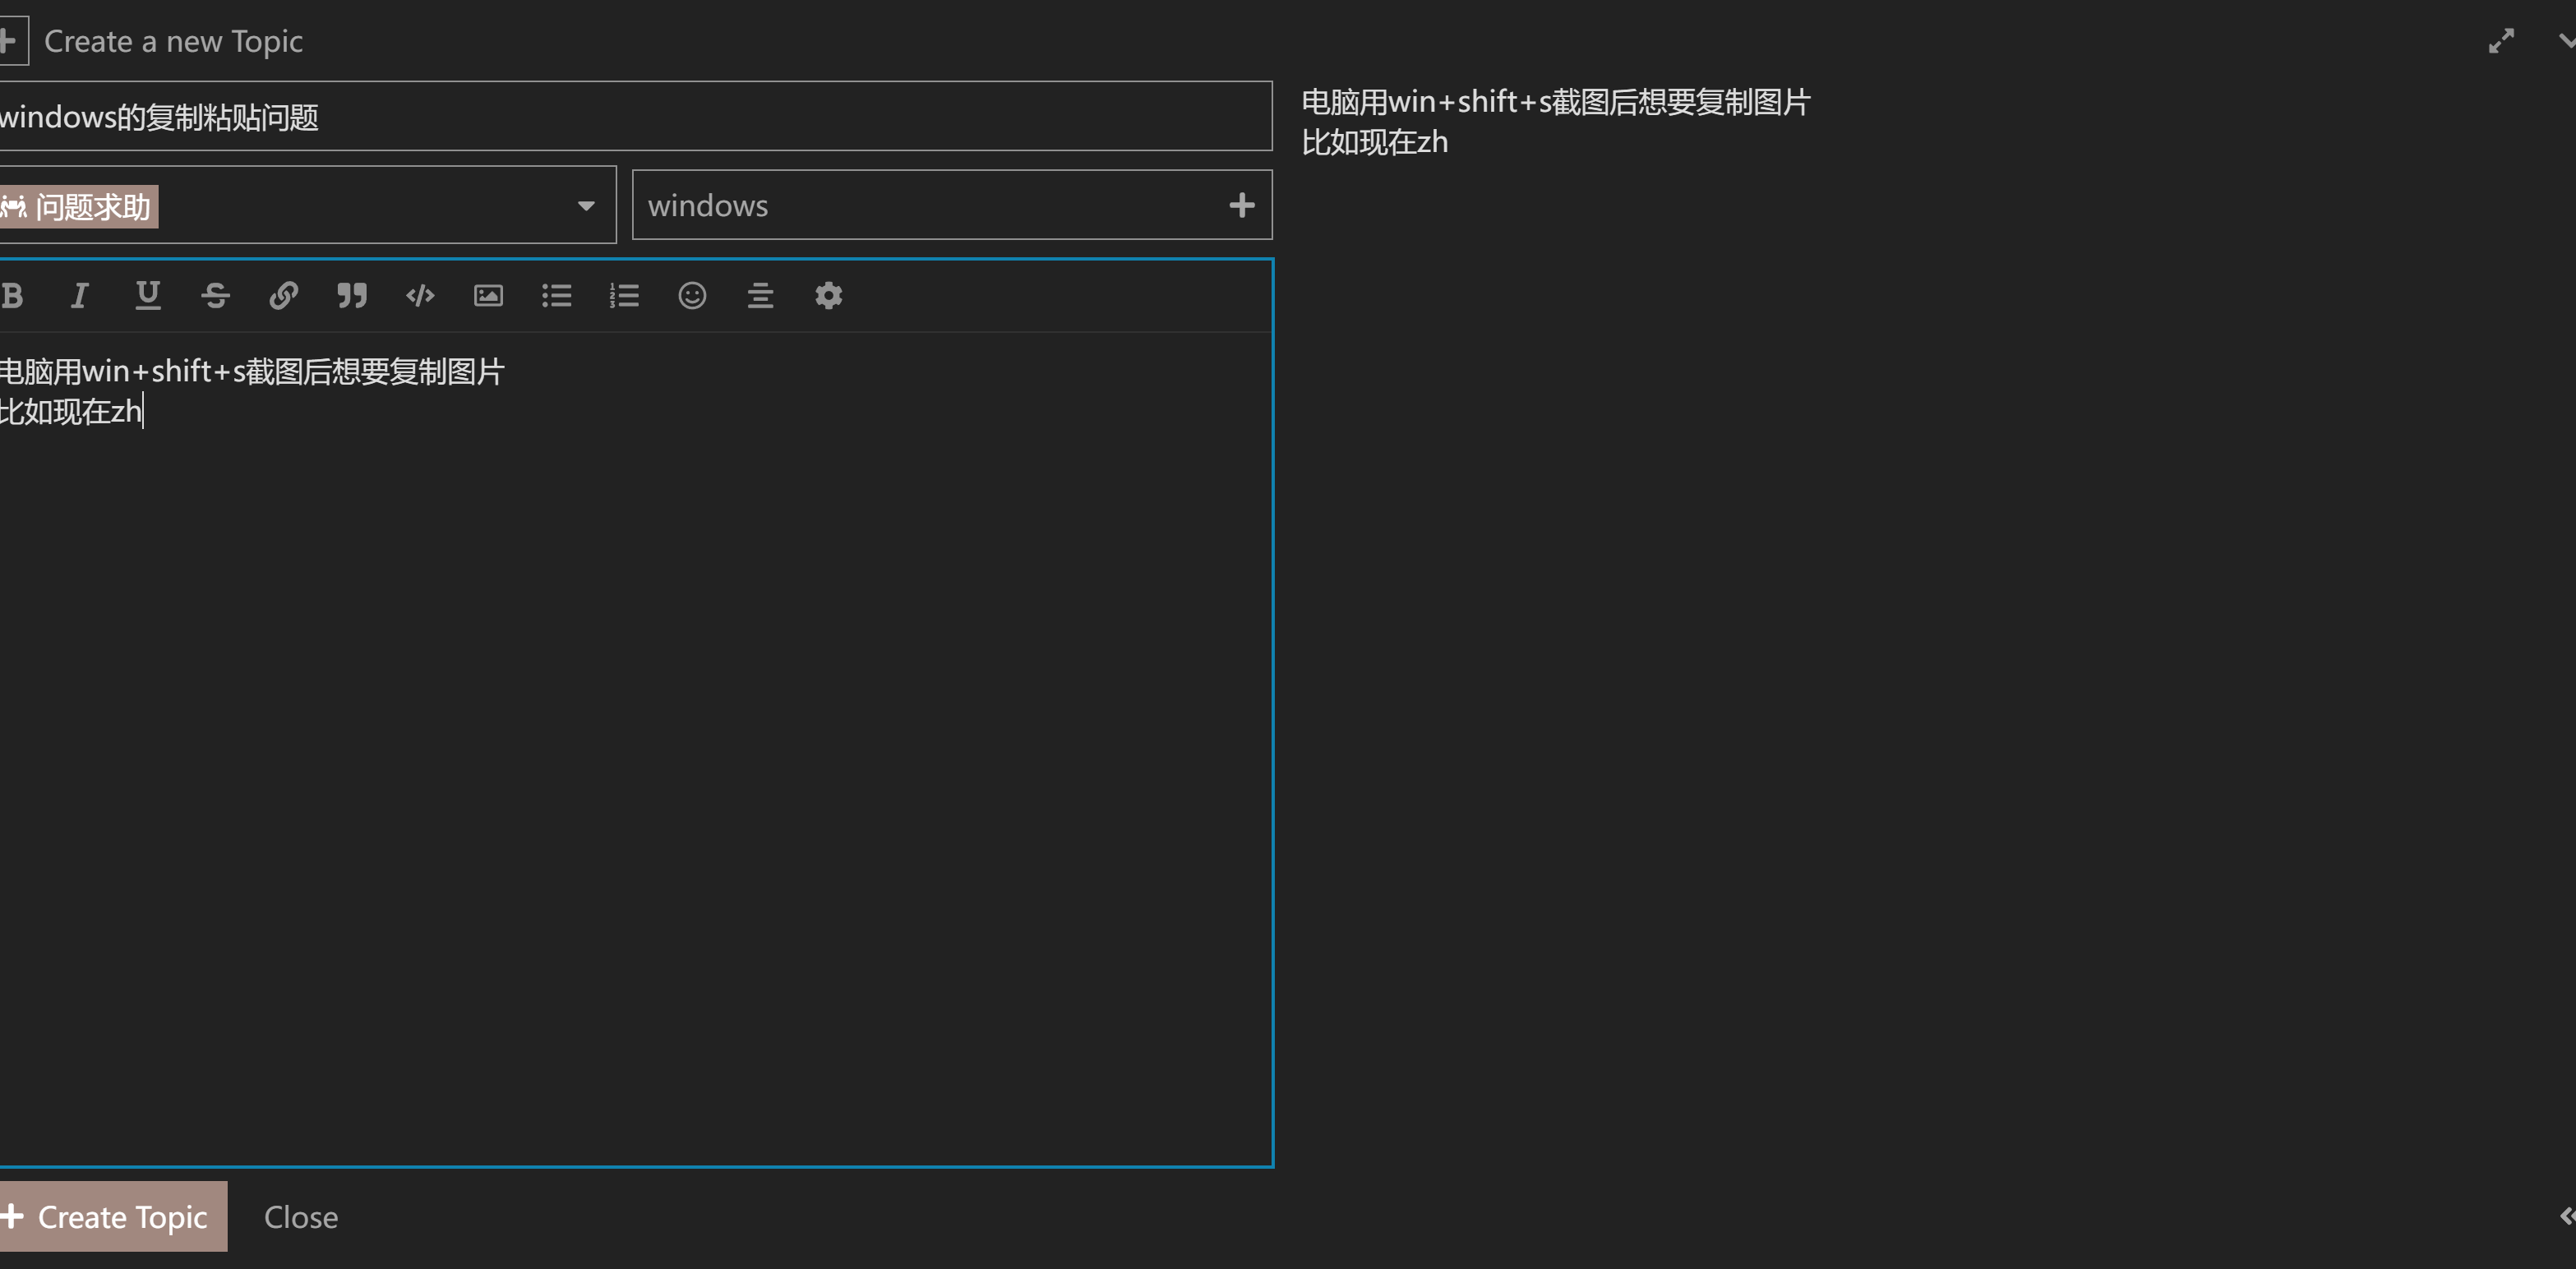
Task: Insert a blockquote with quote icon
Action: [x=352, y=296]
